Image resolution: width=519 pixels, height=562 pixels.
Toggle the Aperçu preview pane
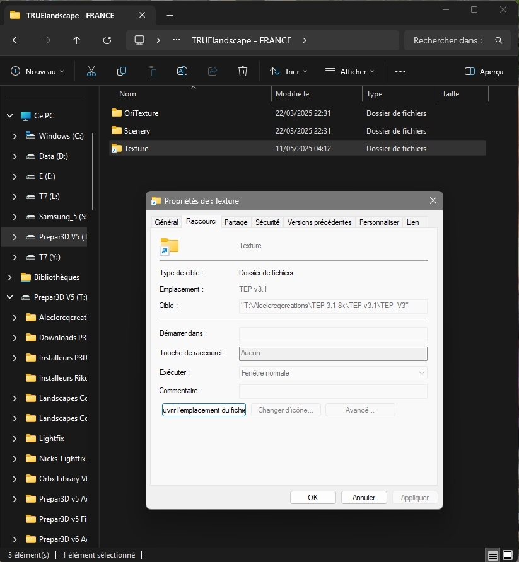pos(484,72)
